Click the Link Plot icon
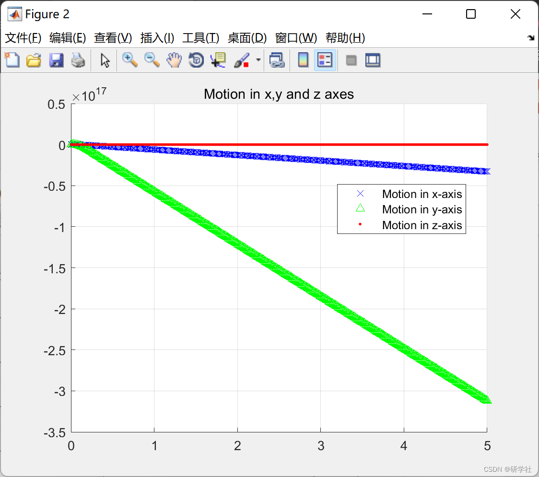This screenshot has height=477, width=539. click(277, 60)
